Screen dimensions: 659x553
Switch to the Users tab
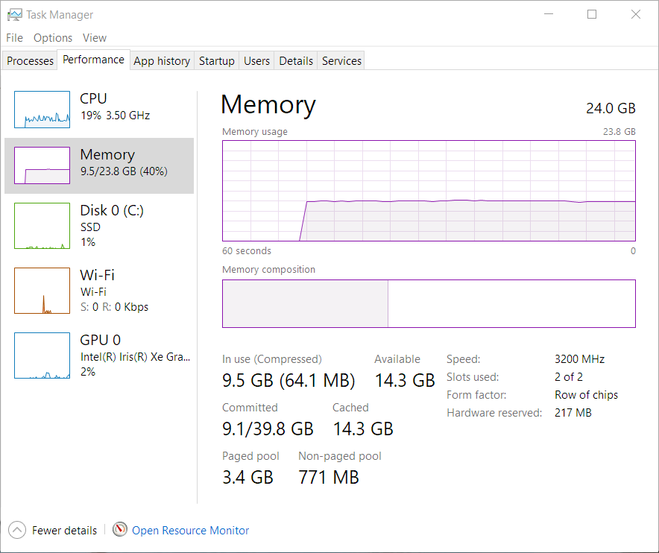(x=256, y=61)
